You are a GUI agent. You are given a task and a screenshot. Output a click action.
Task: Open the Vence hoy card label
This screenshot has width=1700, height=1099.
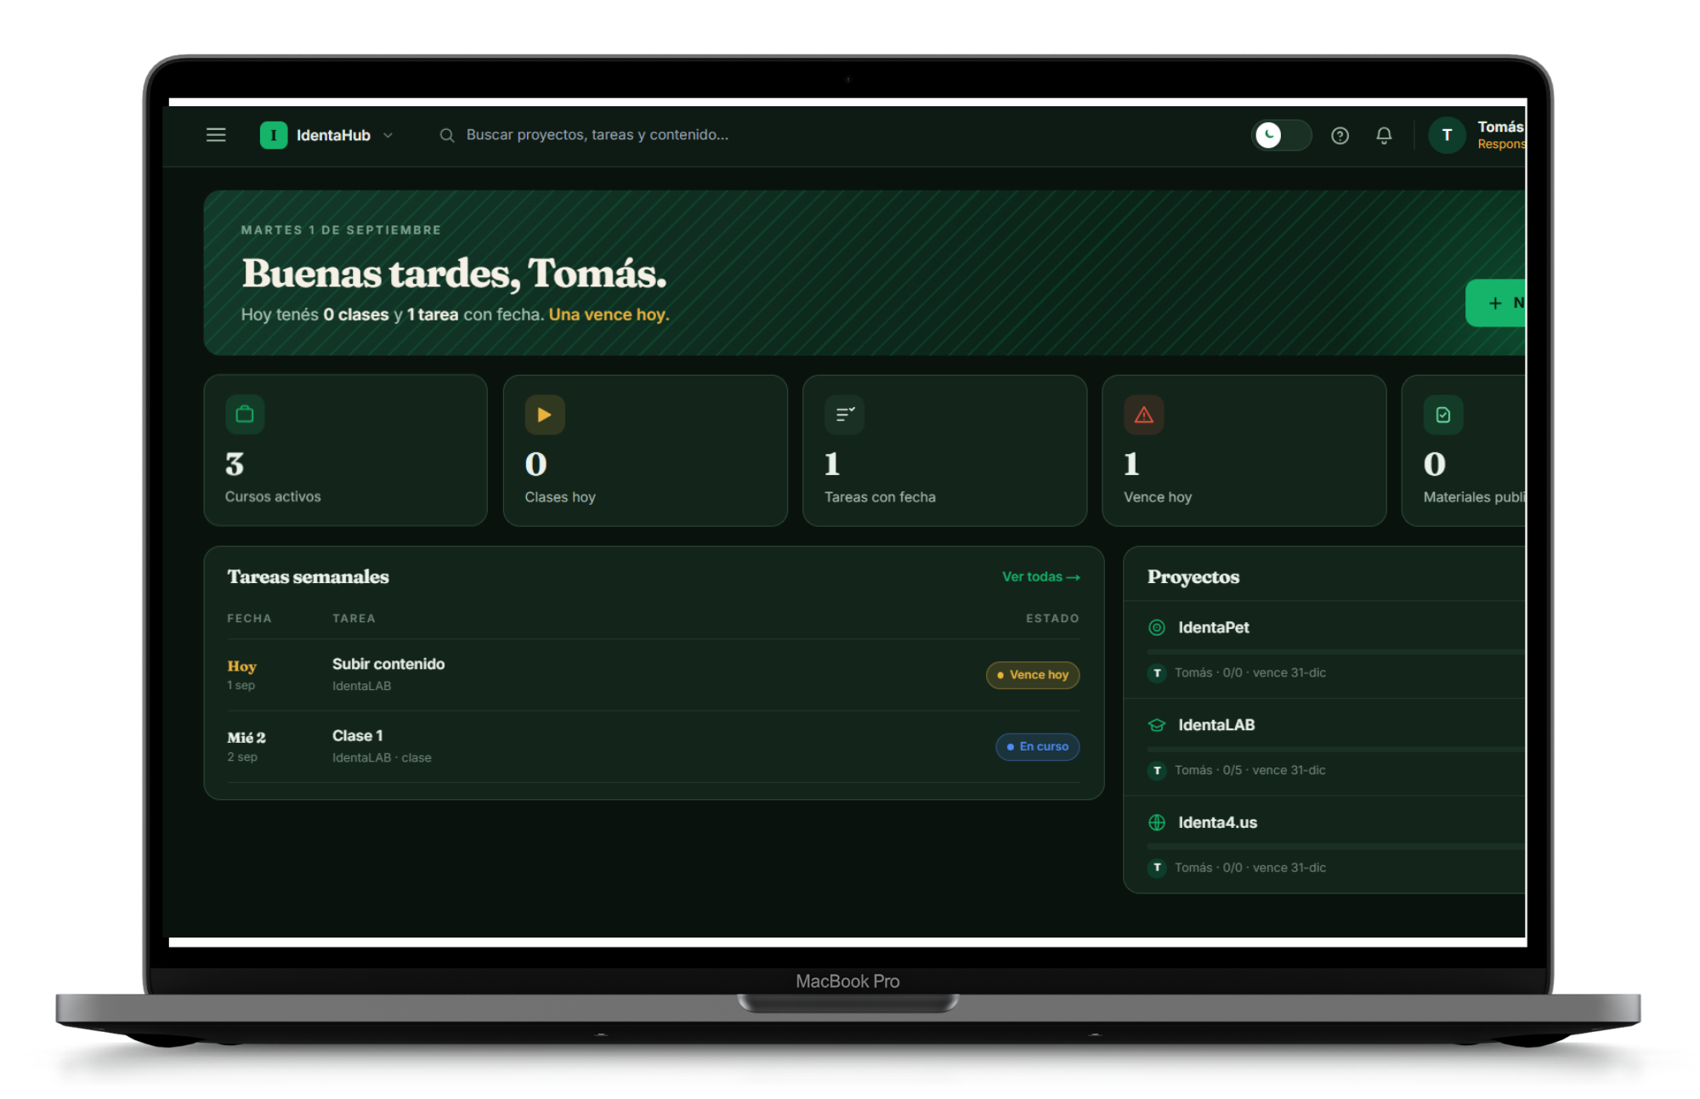pos(1158,497)
